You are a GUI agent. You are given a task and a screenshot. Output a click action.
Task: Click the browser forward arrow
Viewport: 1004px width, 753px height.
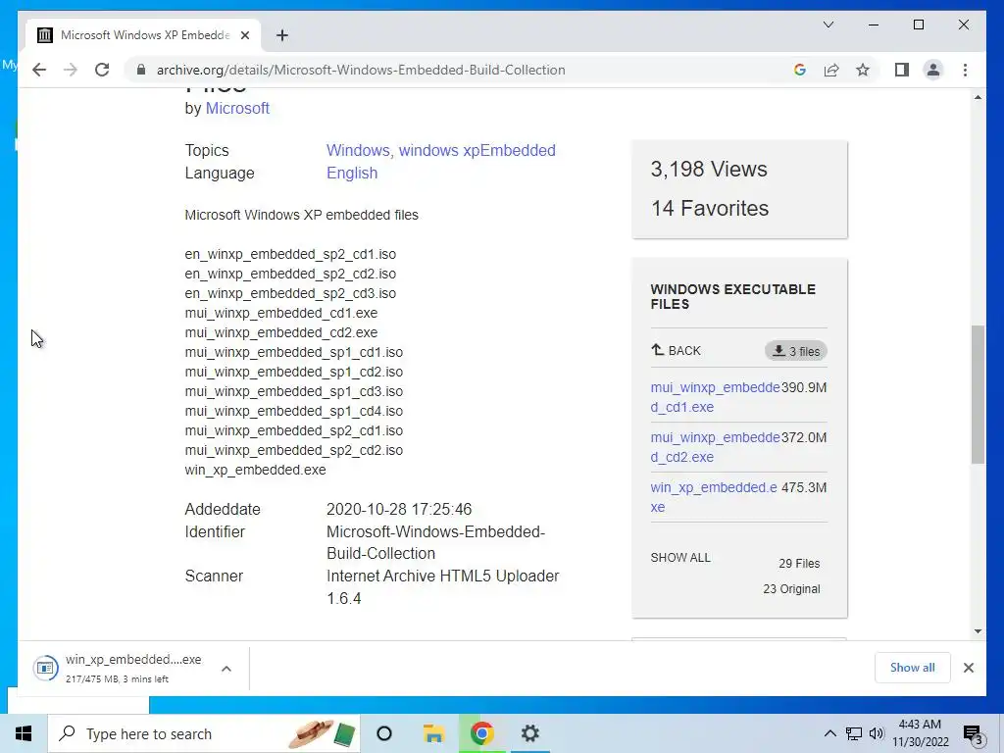pyautogui.click(x=71, y=70)
